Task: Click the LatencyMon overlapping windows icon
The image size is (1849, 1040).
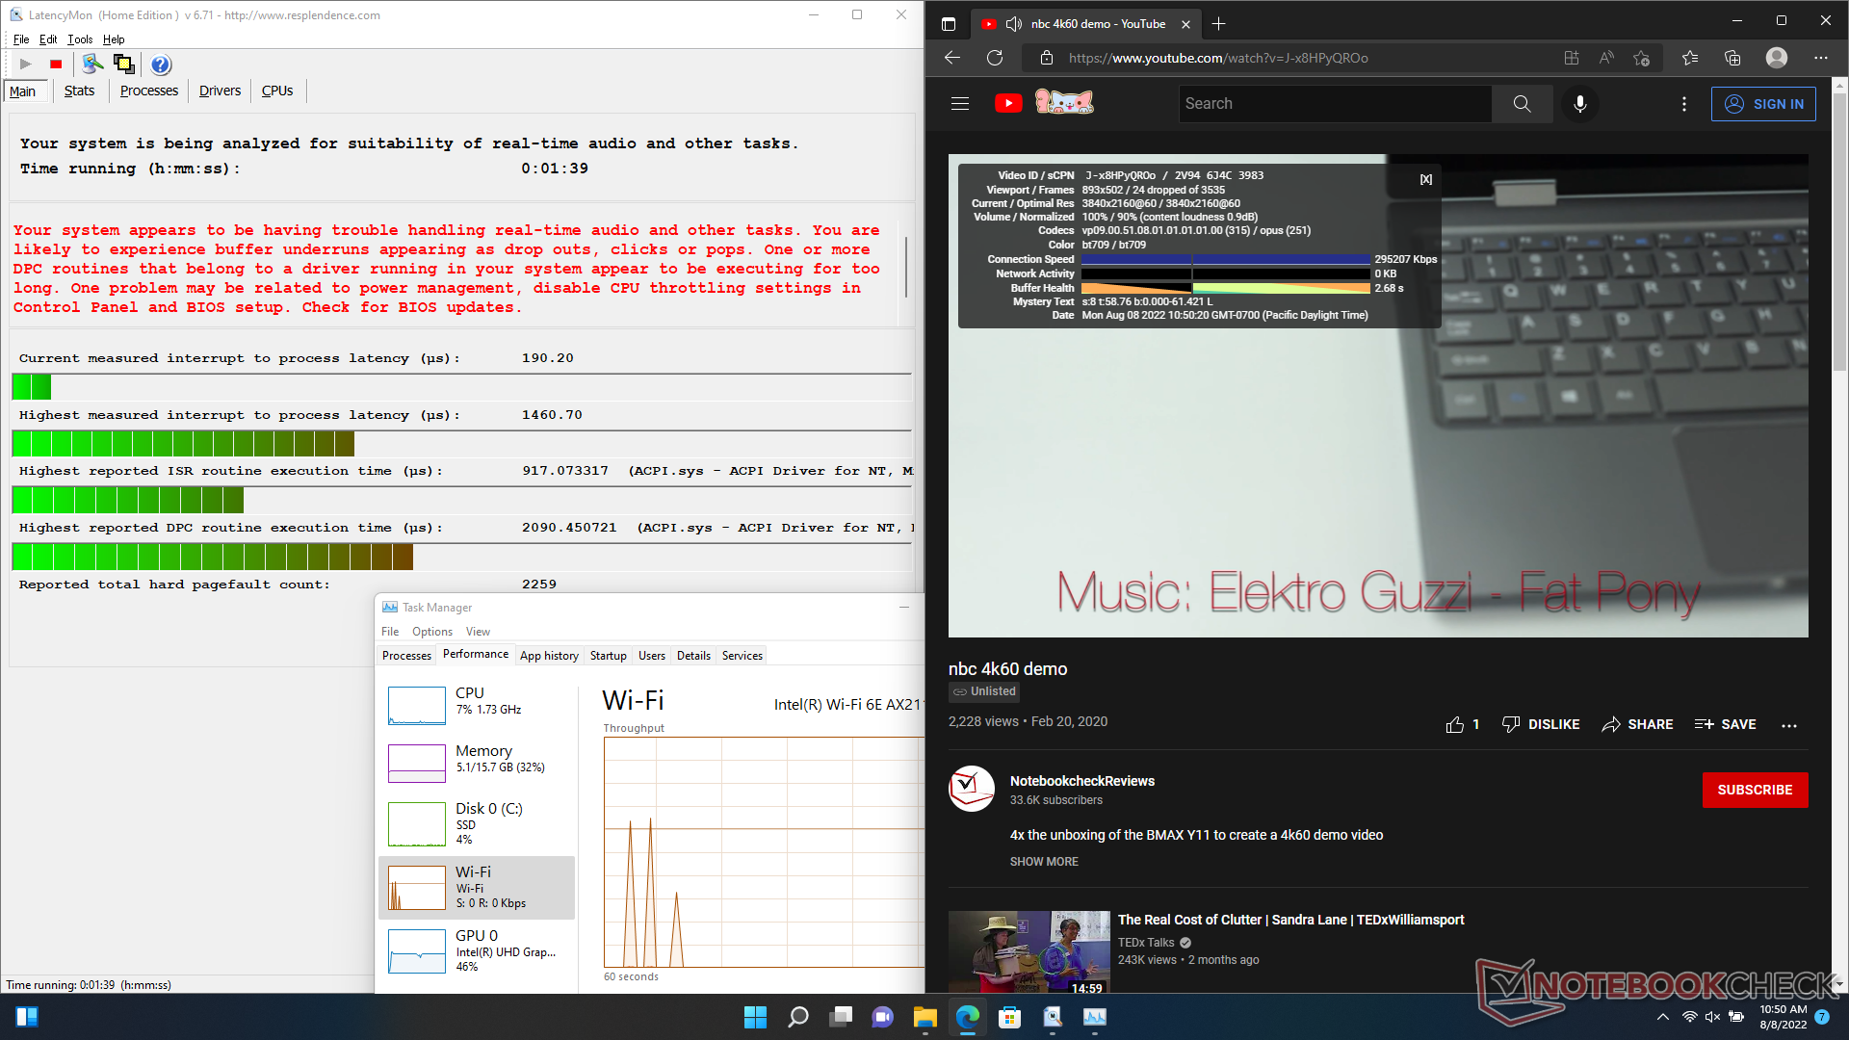Action: pos(123,65)
